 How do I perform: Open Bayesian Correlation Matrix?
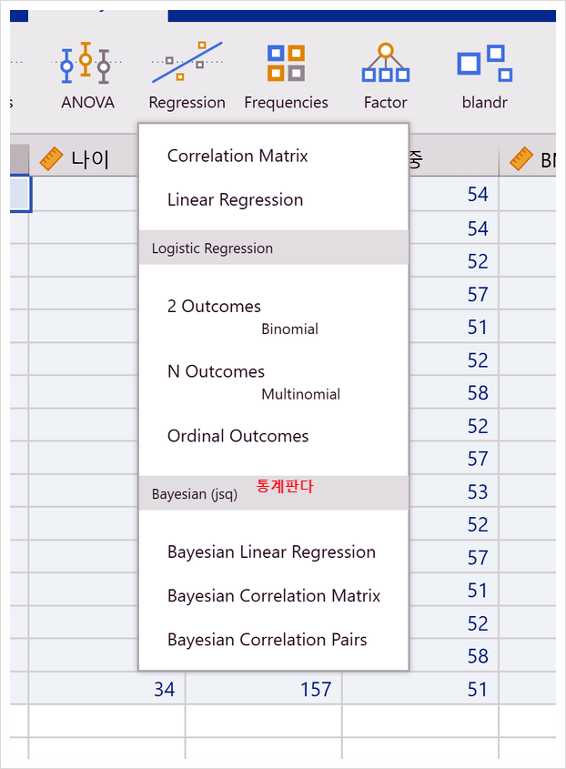tap(274, 595)
